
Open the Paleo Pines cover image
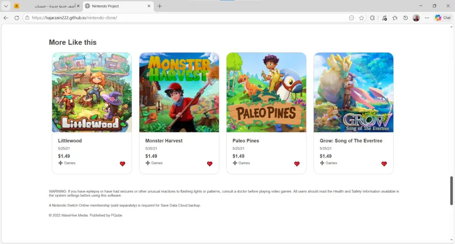click(266, 92)
